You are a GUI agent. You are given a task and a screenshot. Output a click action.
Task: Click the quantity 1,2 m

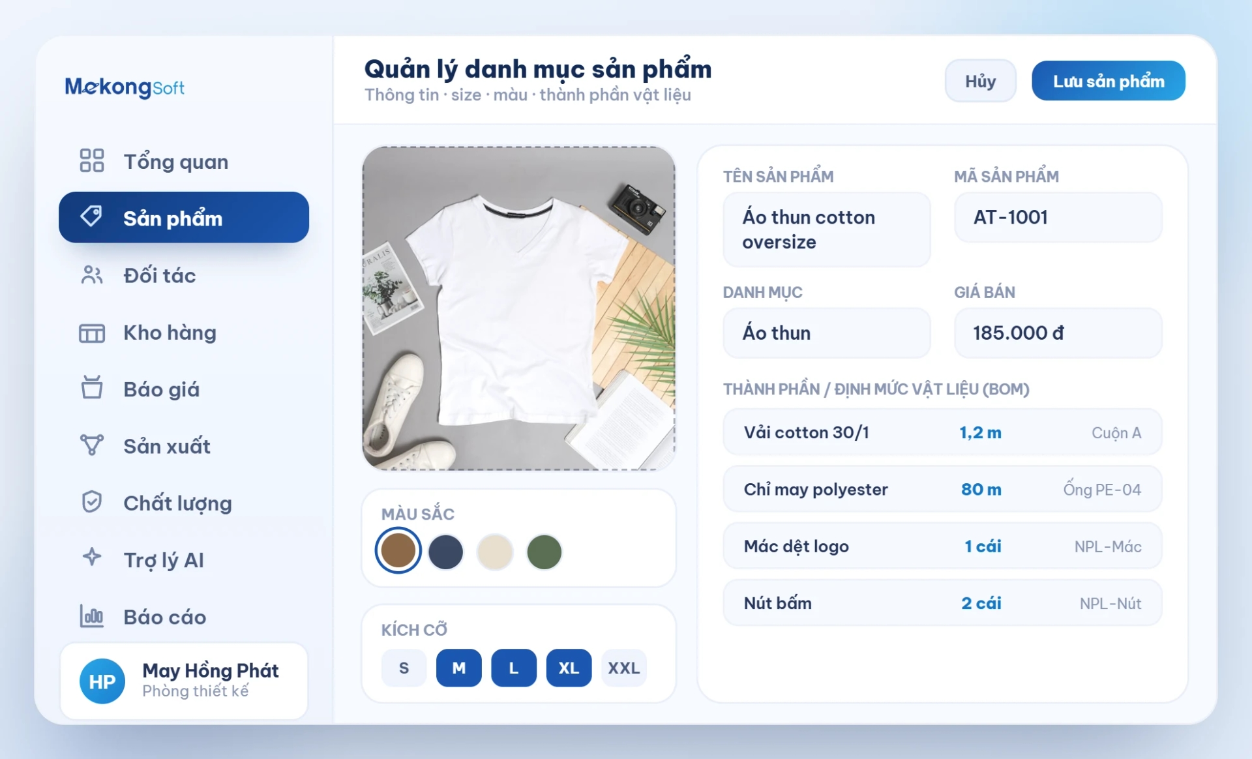pos(980,432)
